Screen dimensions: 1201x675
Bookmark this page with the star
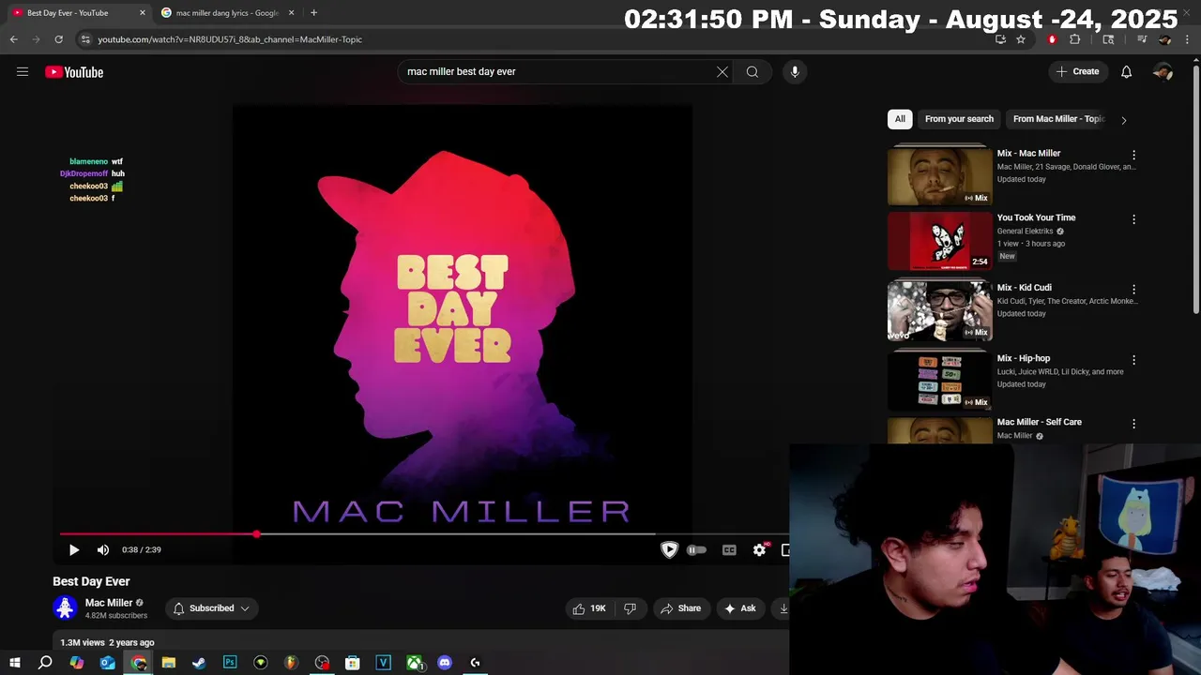click(1021, 39)
